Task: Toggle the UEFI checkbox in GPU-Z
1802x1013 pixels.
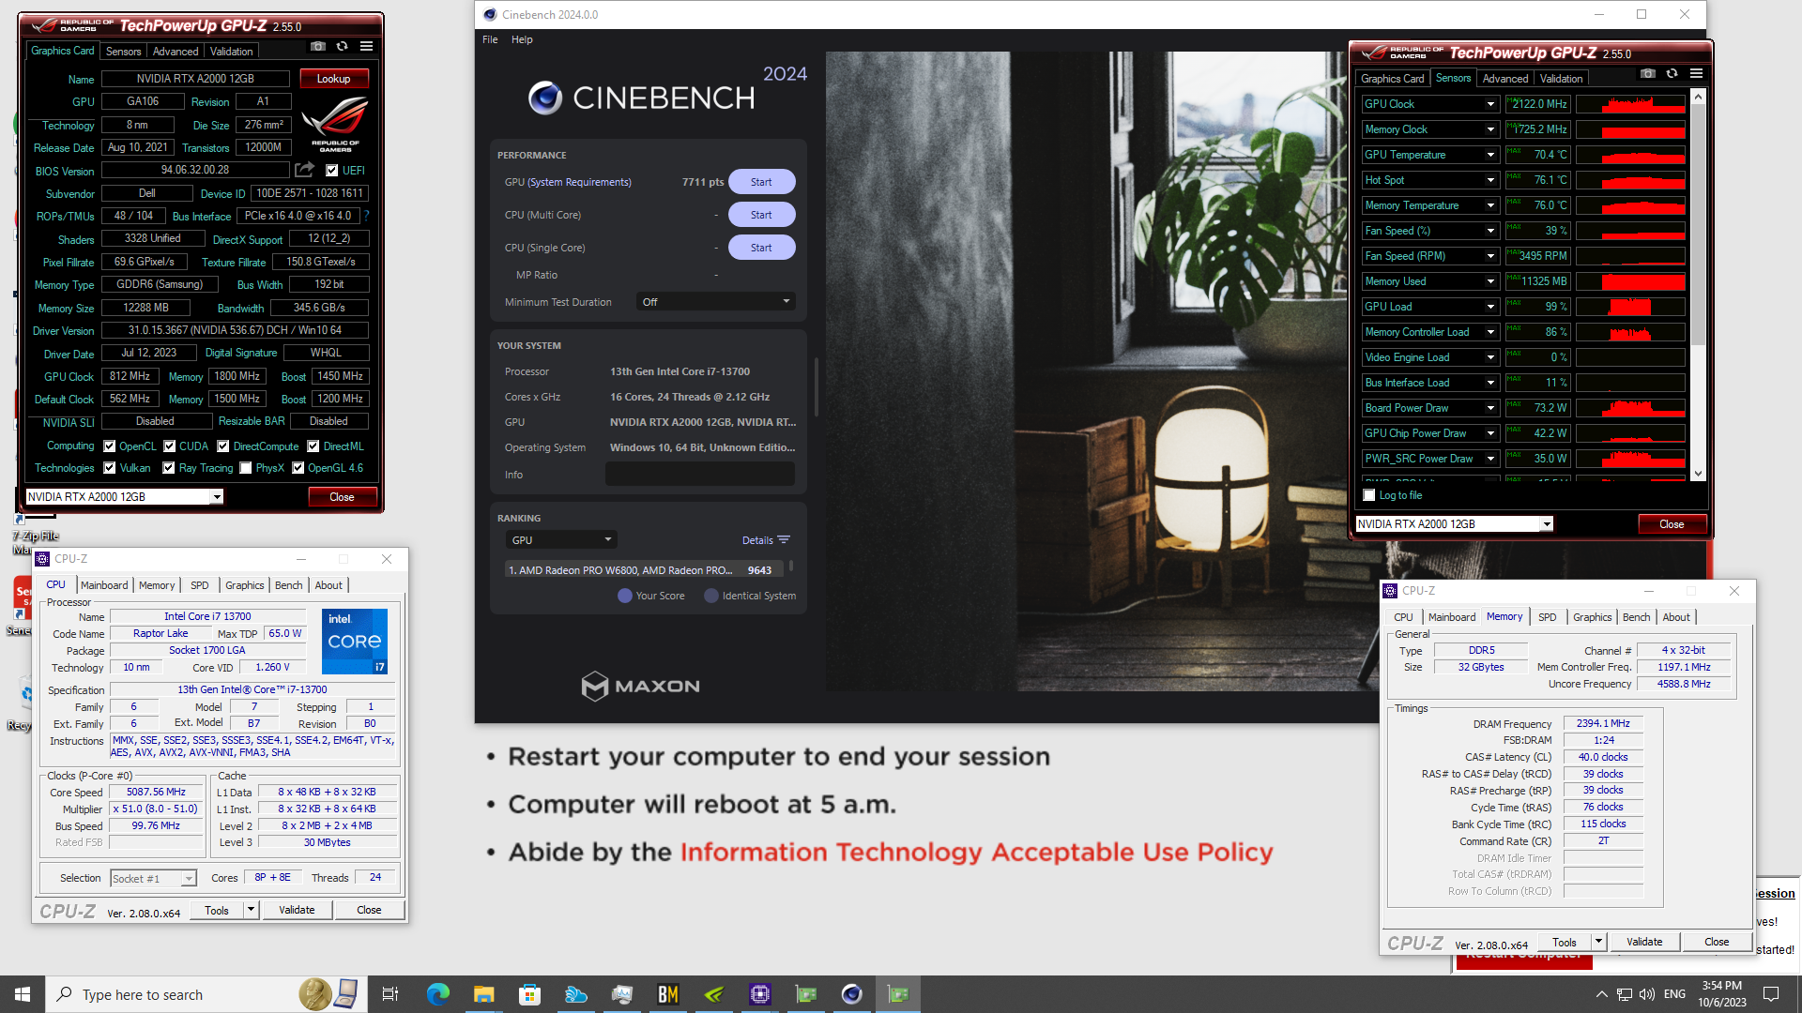Action: click(331, 171)
